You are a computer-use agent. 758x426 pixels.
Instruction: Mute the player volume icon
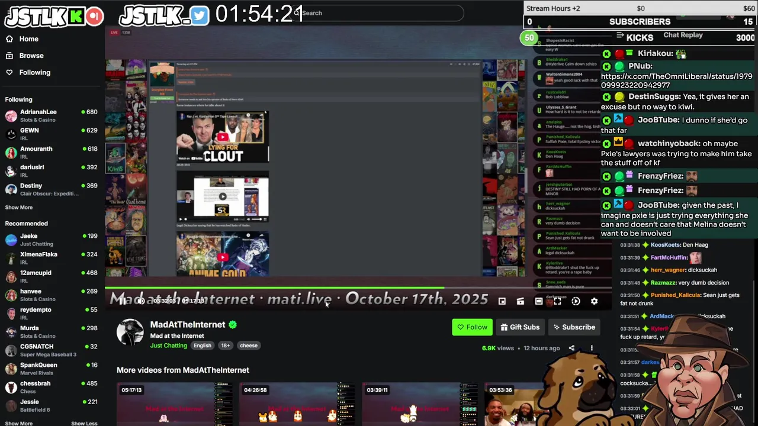(x=140, y=301)
